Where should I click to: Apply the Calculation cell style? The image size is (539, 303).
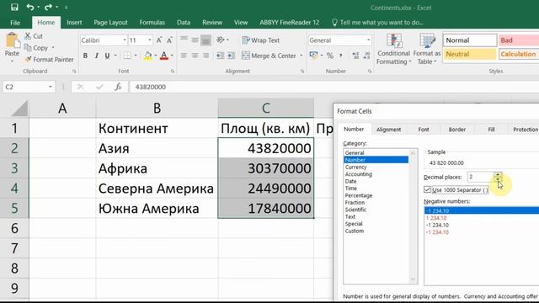pyautogui.click(x=519, y=54)
